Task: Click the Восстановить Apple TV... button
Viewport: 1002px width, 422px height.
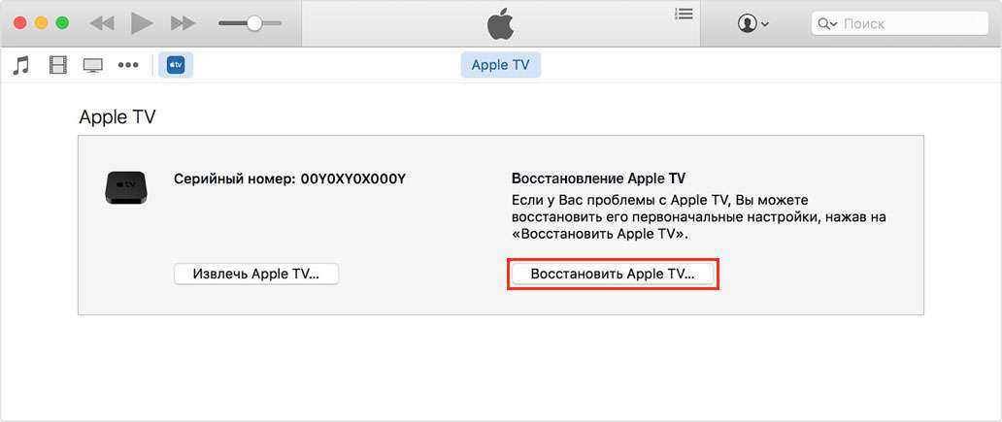Action: [613, 274]
